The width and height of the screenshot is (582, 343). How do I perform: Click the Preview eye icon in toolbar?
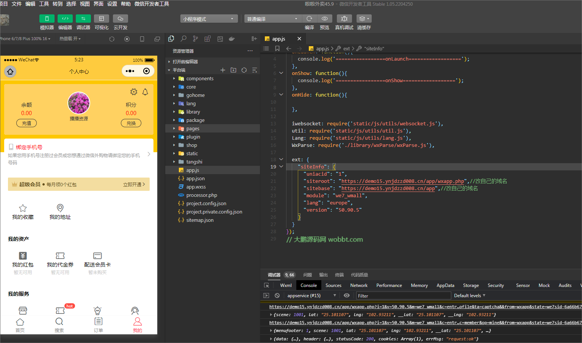[325, 19]
